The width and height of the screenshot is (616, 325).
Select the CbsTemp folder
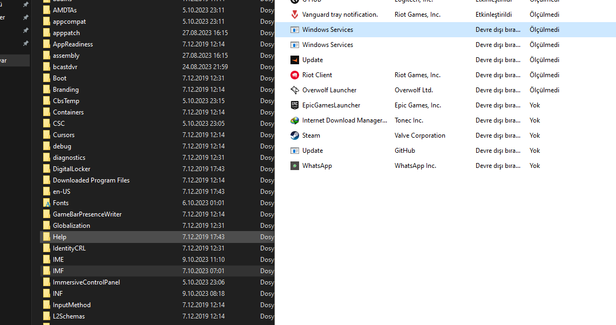[x=66, y=101]
